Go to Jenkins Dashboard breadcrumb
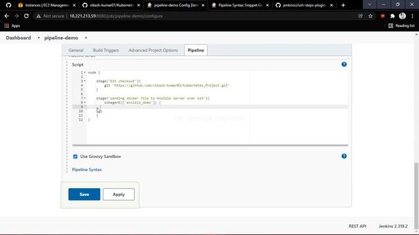The image size is (419, 235). pyautogui.click(x=18, y=38)
